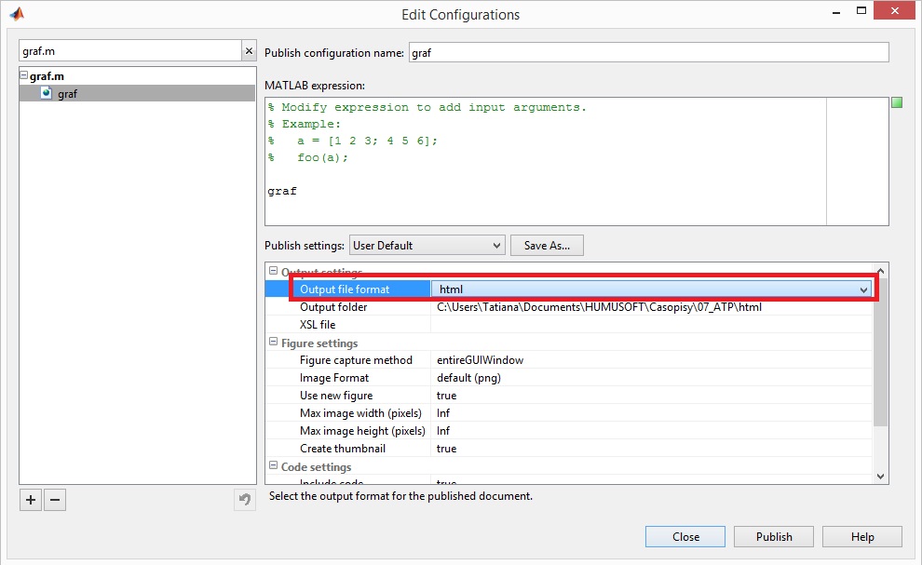This screenshot has height=565, width=922.
Task: Maximize the Edit Configurations window
Action: coord(861,10)
